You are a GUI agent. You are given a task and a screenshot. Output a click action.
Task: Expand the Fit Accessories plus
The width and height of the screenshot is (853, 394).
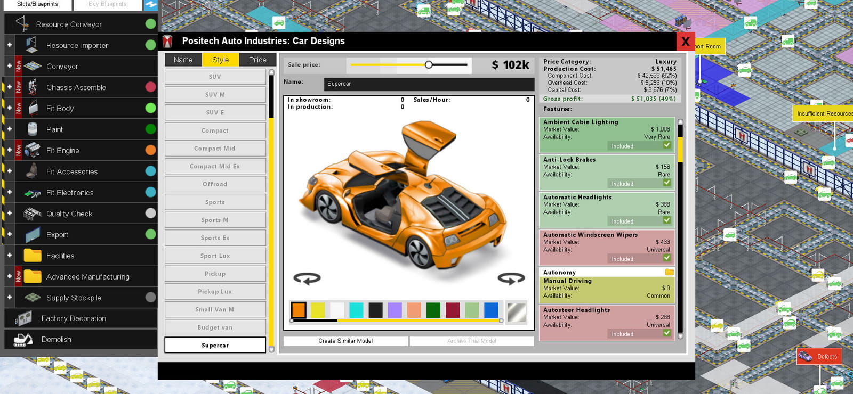(x=9, y=171)
